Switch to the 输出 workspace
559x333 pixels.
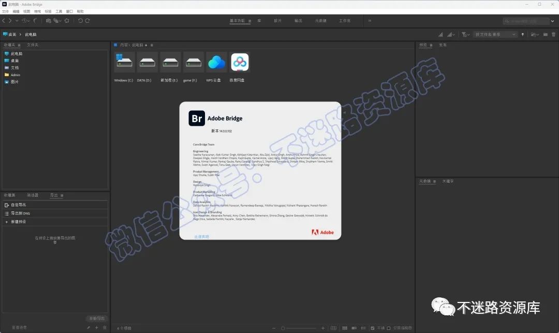(x=299, y=21)
